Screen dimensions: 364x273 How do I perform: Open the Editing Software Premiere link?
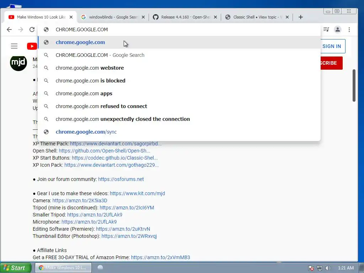(x=123, y=229)
